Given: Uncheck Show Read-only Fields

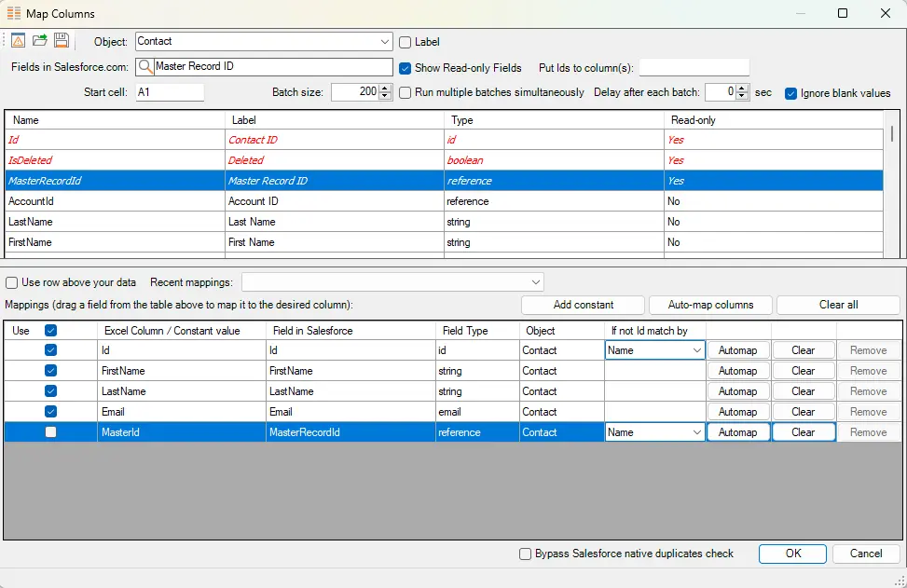Looking at the screenshot, I should [x=405, y=68].
